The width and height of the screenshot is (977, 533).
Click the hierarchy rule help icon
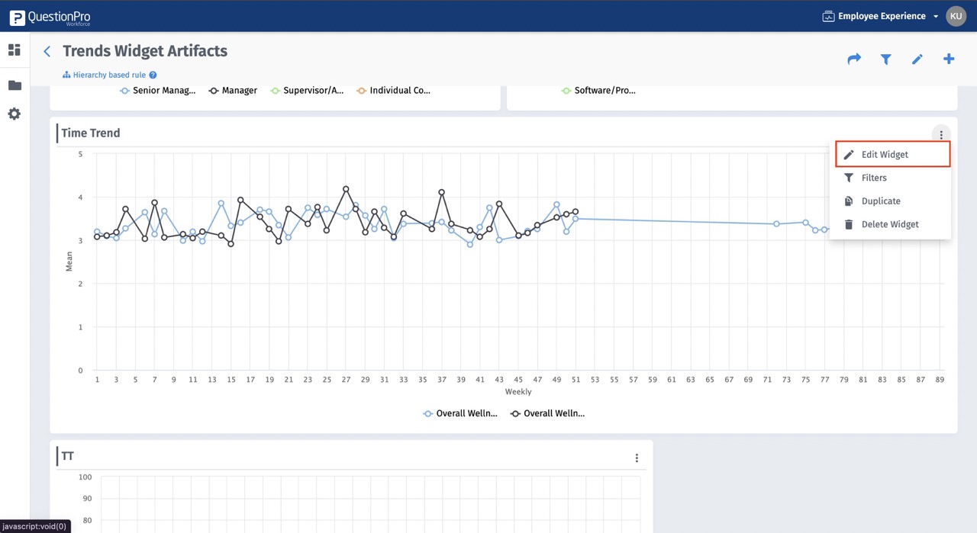pos(153,75)
